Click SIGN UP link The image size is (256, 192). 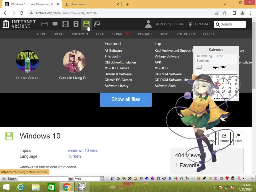pyautogui.click(x=162, y=24)
